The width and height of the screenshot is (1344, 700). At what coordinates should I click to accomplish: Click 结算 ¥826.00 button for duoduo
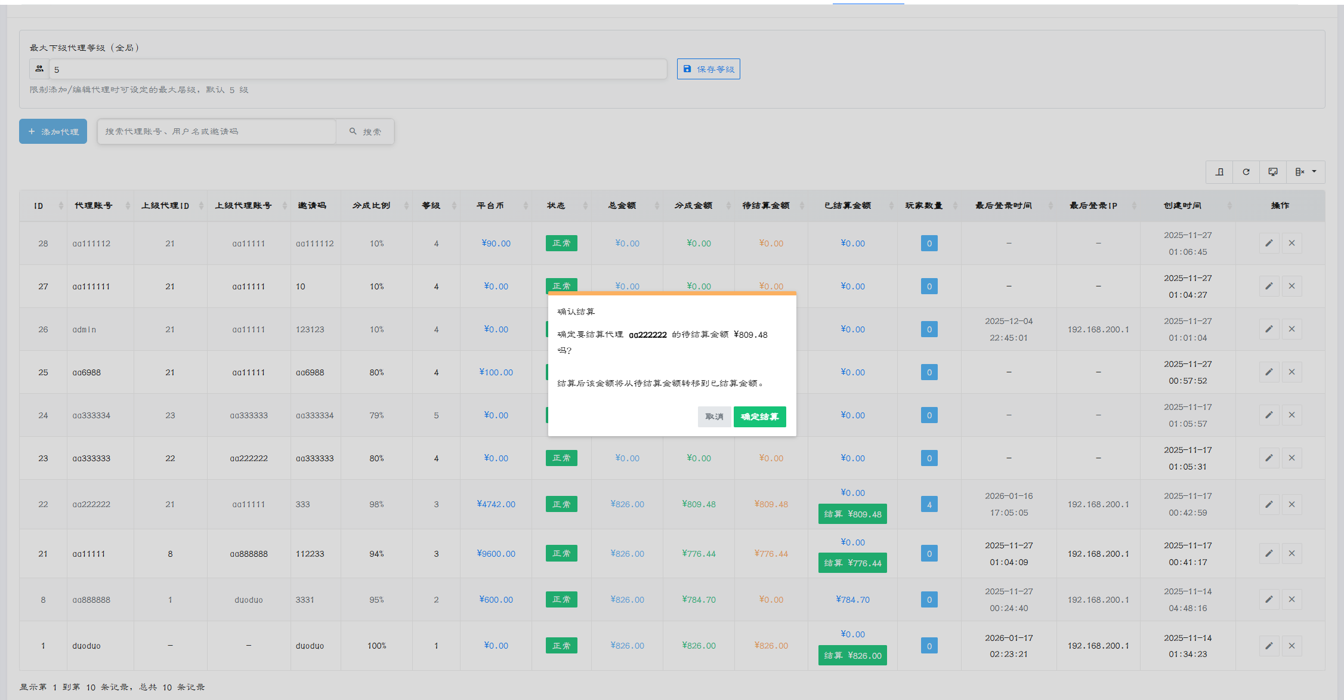pos(852,655)
